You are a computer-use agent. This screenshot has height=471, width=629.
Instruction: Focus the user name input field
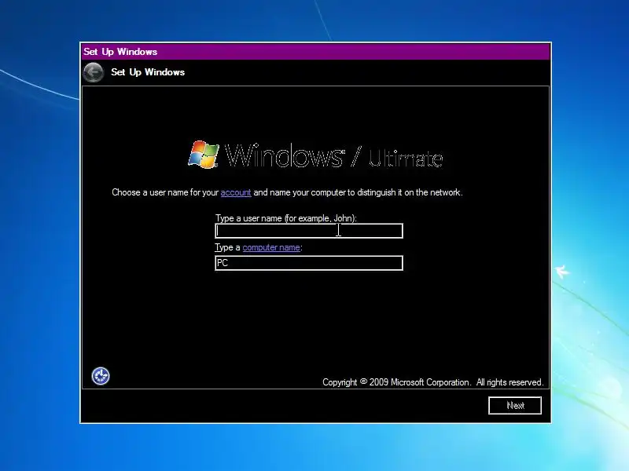pos(309,231)
